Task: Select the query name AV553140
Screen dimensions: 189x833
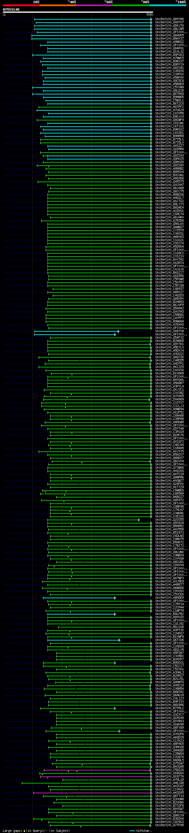Action: pos(11,9)
